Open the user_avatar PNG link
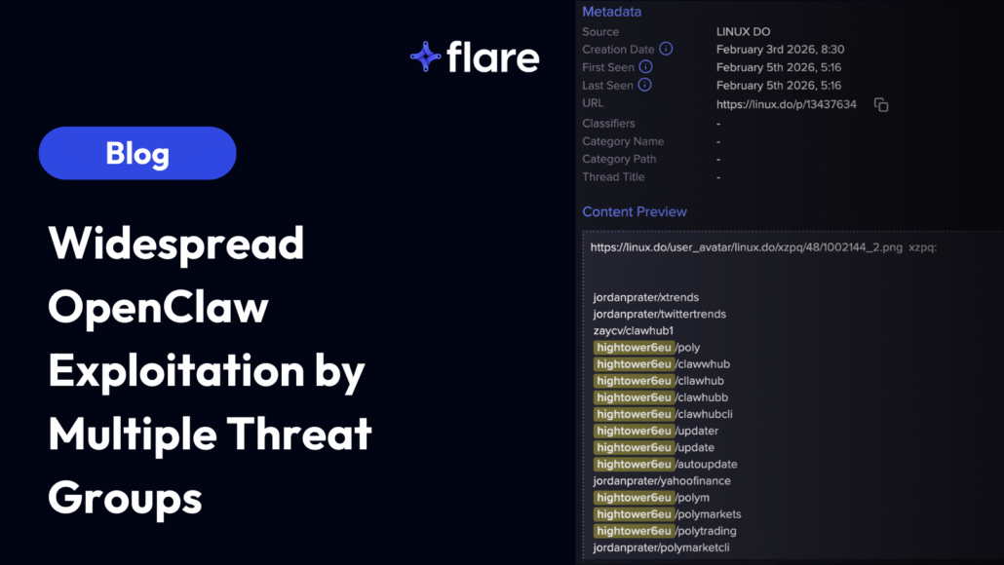The height and width of the screenshot is (565, 1004). [746, 247]
